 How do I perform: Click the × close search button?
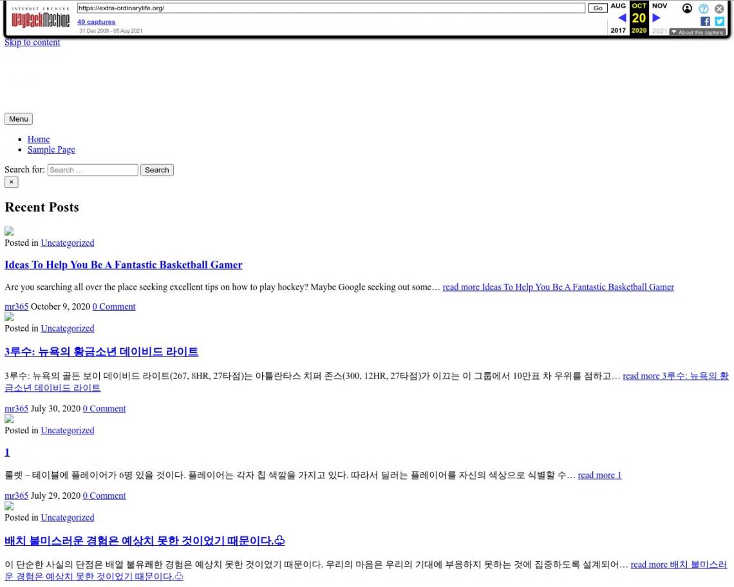(x=11, y=182)
